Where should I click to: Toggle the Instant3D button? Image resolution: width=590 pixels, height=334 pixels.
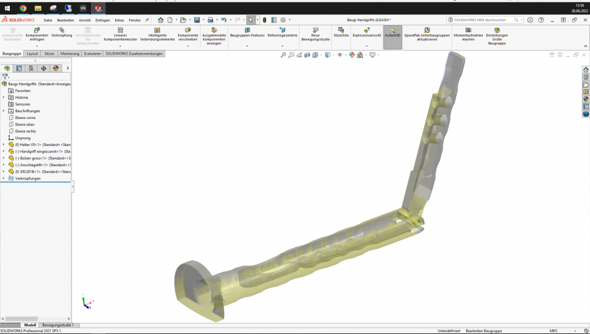(392, 32)
